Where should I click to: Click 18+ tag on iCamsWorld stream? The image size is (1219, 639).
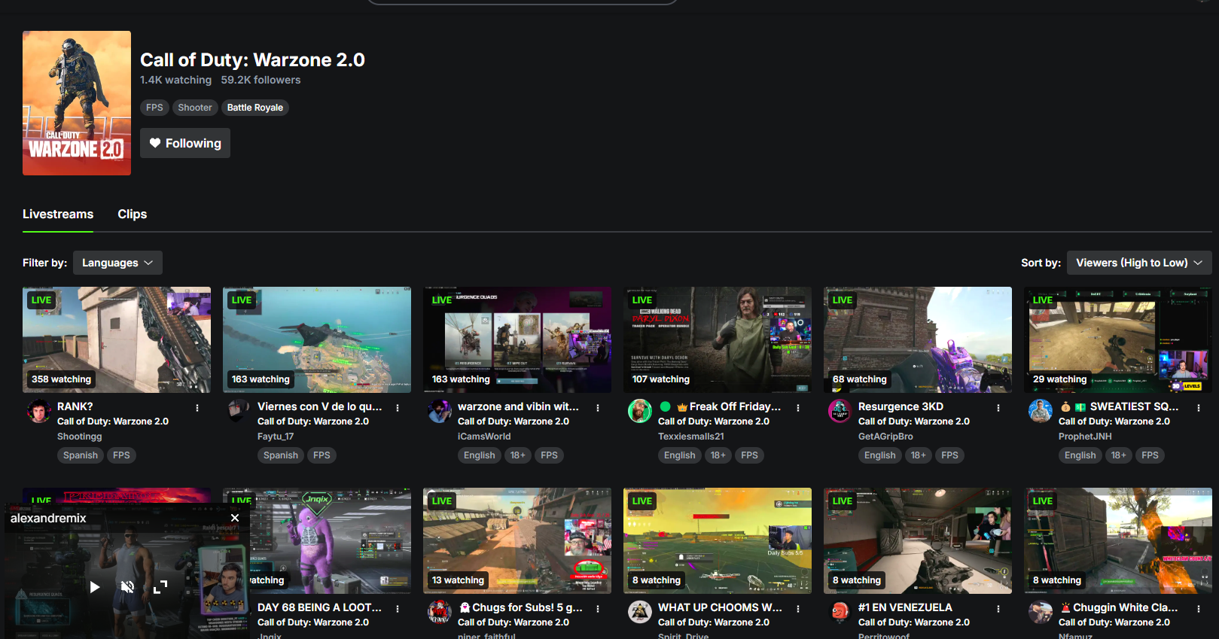point(518,455)
